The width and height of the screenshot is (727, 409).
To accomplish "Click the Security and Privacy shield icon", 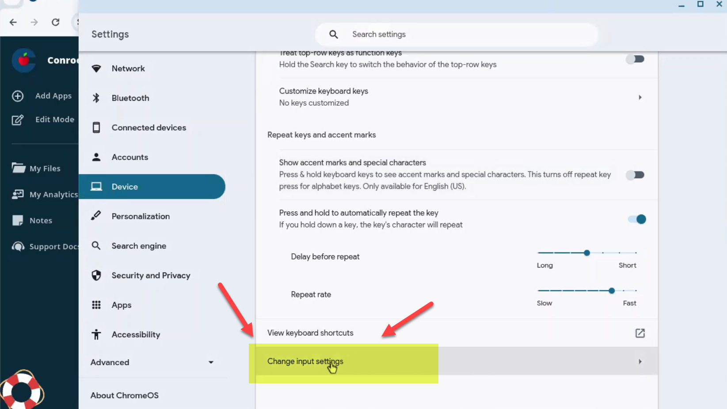I will 96,275.
